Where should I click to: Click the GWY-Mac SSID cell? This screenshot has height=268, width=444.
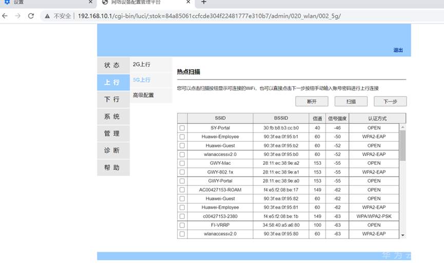[220, 163]
